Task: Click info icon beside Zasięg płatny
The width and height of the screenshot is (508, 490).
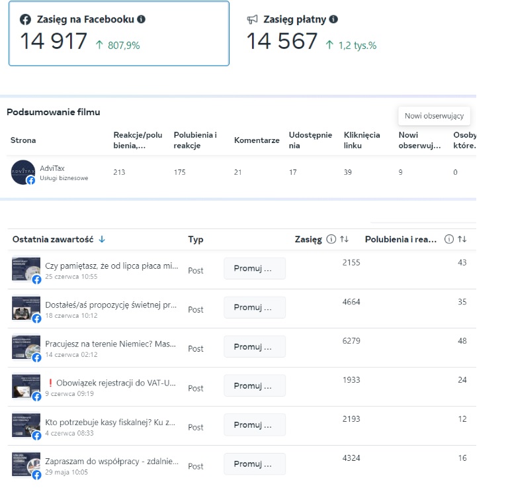Action: [x=333, y=19]
